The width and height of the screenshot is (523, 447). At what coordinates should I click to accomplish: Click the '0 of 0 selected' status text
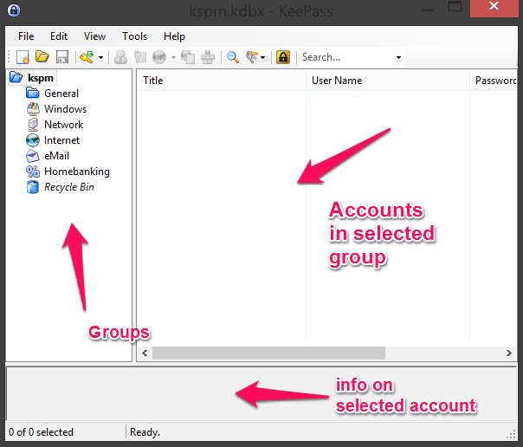pyautogui.click(x=41, y=432)
